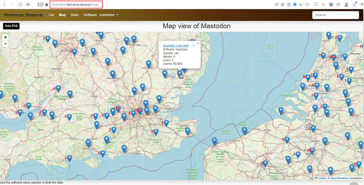Select the Amersfoort marker labeled 3
364x185 pixels.
point(351,70)
